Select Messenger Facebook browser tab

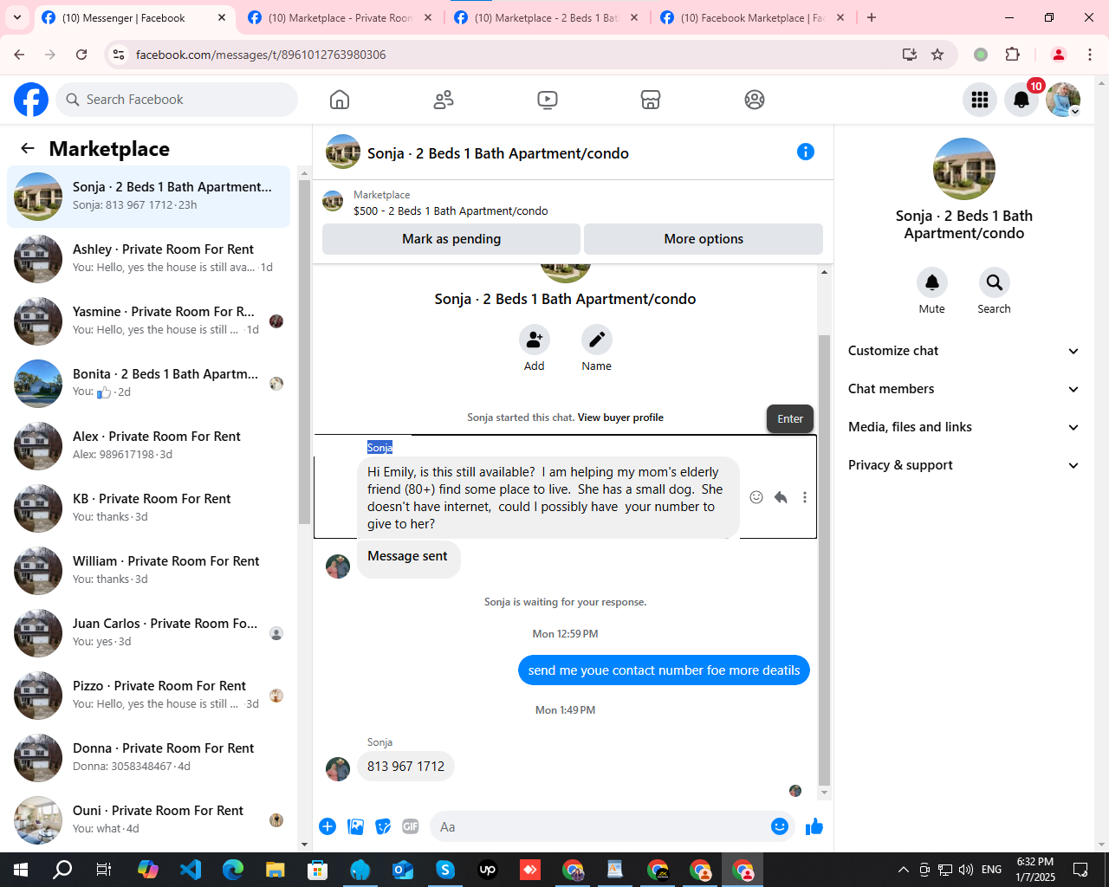(133, 17)
